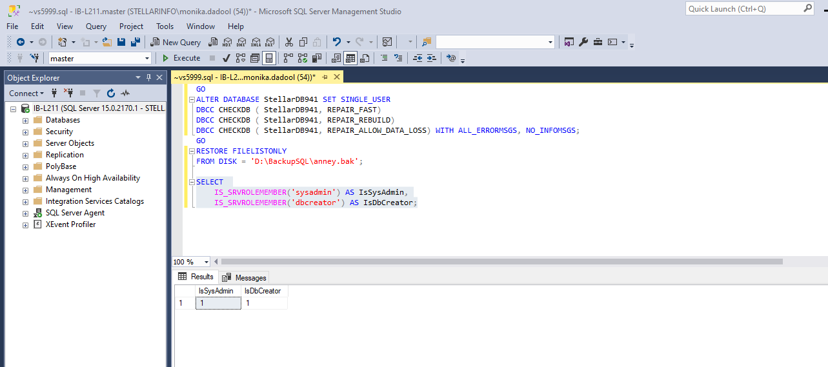Image resolution: width=828 pixels, height=367 pixels.
Task: Toggle Object Explorer auto-hide pin
Action: (149, 77)
